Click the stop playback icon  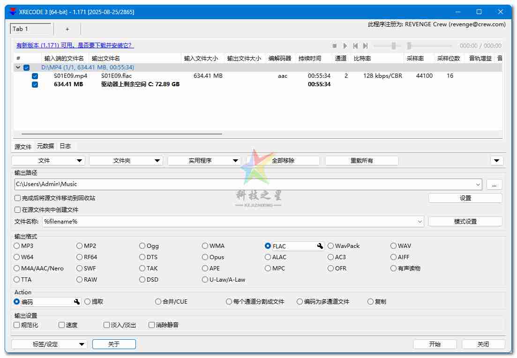pyautogui.click(x=335, y=46)
